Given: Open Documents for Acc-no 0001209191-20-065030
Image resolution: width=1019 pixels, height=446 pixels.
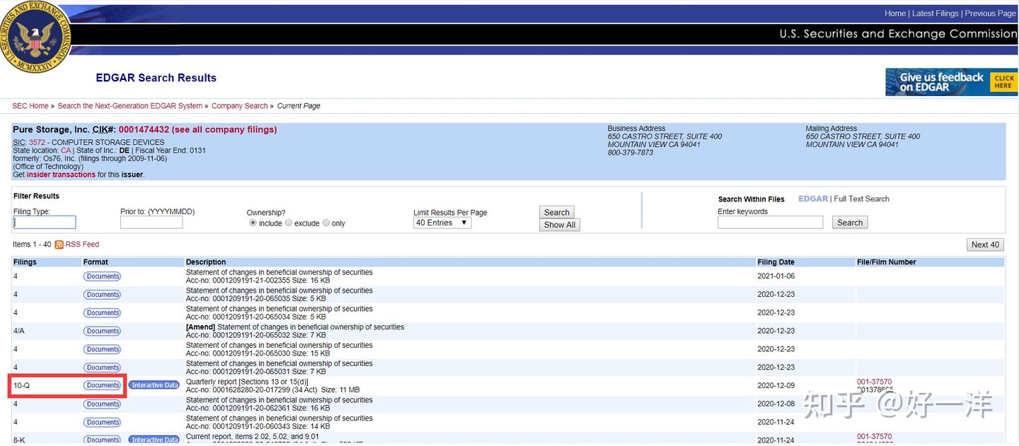Looking at the screenshot, I should tap(102, 350).
